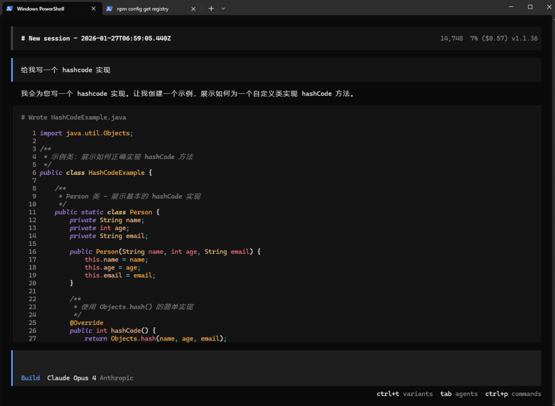Click the Build agent mode label
Image resolution: width=555 pixels, height=406 pixels.
point(30,378)
